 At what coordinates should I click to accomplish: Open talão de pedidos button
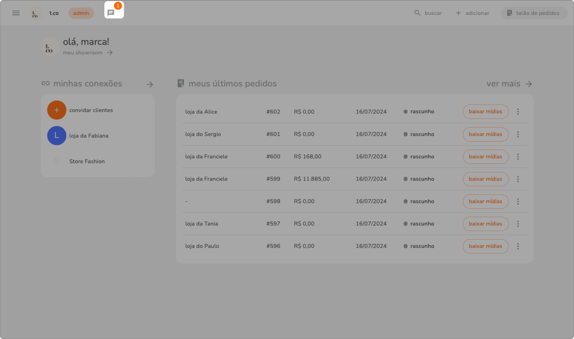point(534,13)
